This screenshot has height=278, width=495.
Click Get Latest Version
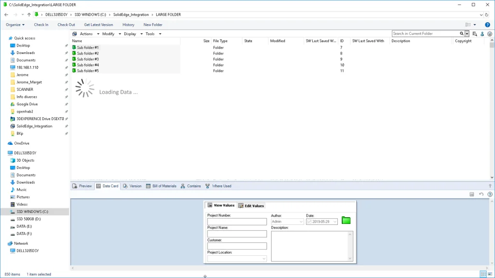point(98,25)
